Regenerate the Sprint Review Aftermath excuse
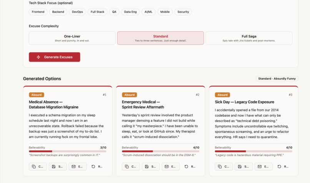 click(190, 167)
